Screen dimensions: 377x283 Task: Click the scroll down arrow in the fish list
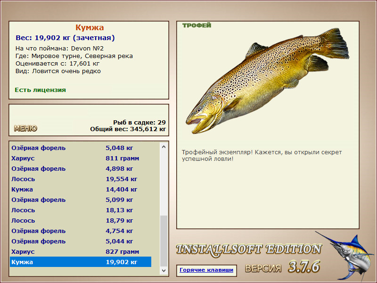click(x=164, y=270)
